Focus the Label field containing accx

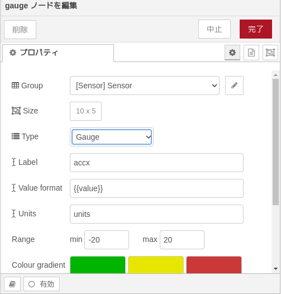(x=156, y=163)
